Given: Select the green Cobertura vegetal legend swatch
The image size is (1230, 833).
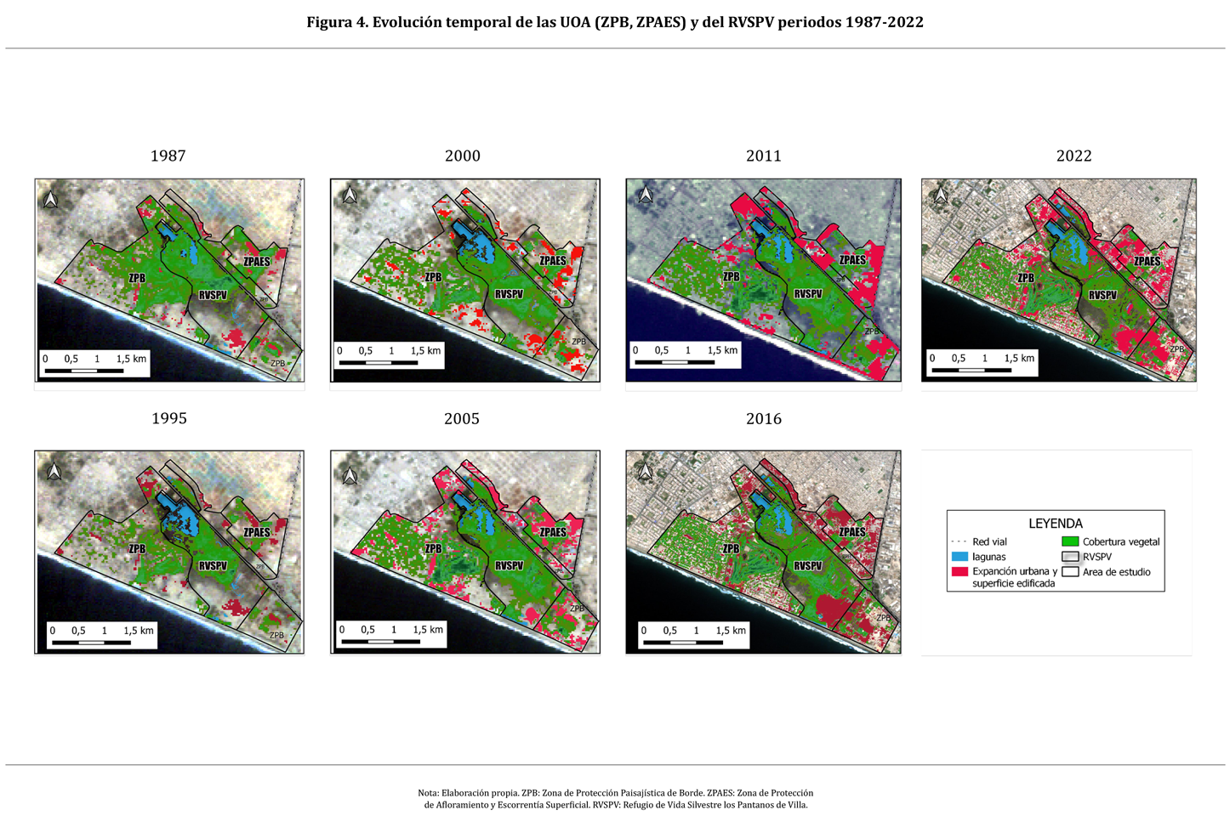Looking at the screenshot, I should pos(1070,541).
